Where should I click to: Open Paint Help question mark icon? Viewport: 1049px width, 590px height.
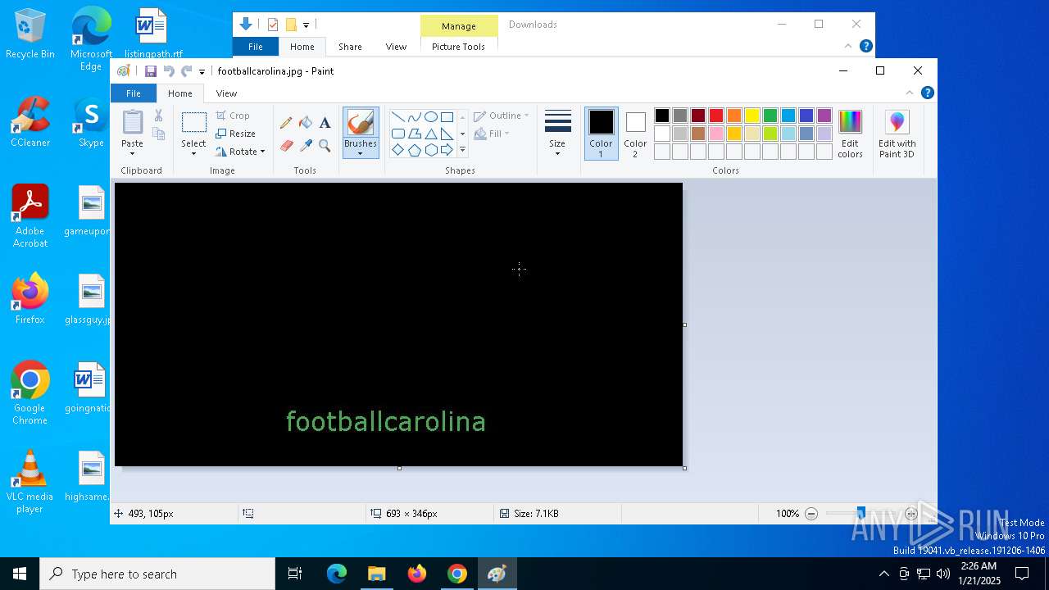[928, 93]
